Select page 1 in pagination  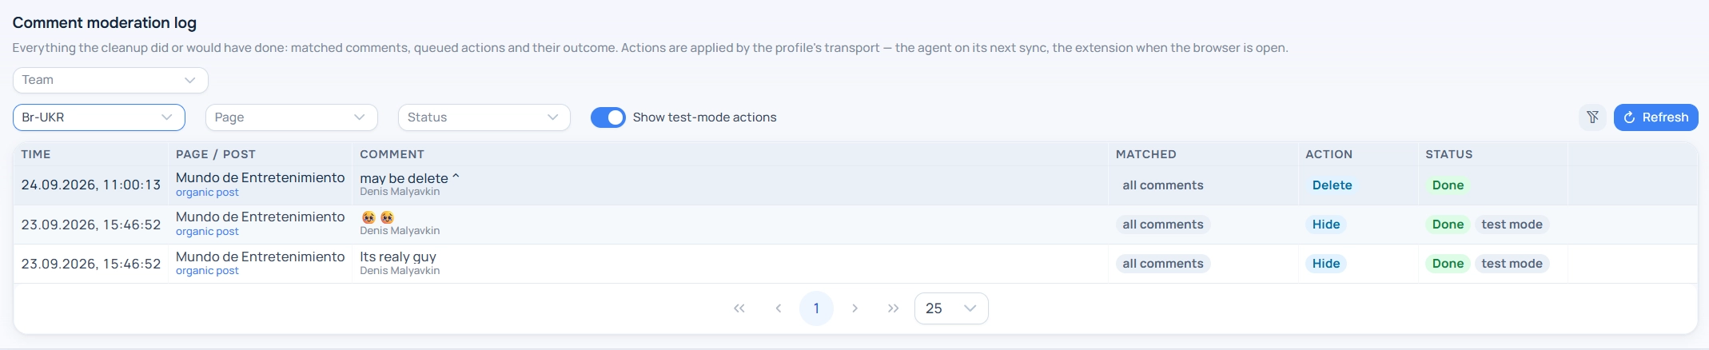click(x=816, y=308)
